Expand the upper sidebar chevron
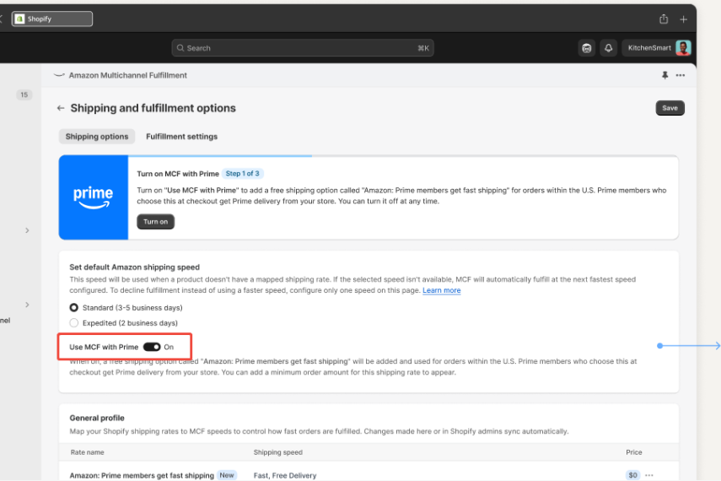The height and width of the screenshot is (481, 721). [27, 230]
